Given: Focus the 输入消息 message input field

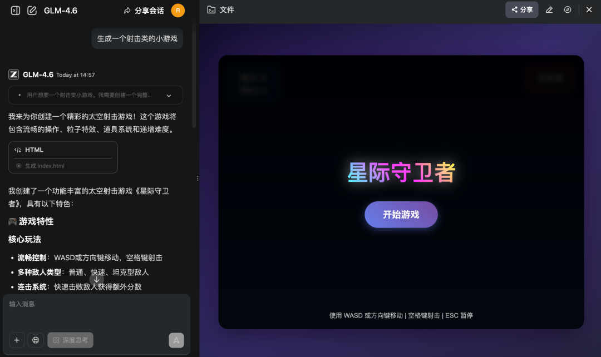Looking at the screenshot, I should (96, 313).
